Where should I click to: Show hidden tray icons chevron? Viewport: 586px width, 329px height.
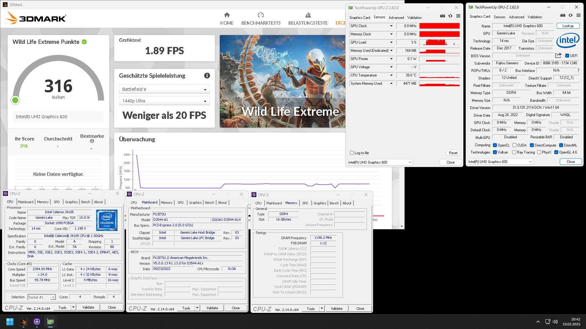(x=538, y=322)
